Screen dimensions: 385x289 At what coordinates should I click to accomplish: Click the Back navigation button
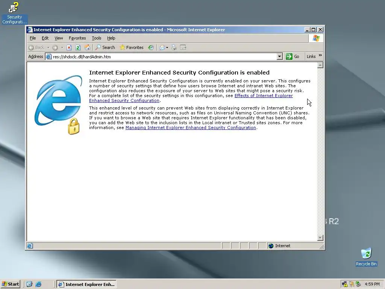pos(36,47)
